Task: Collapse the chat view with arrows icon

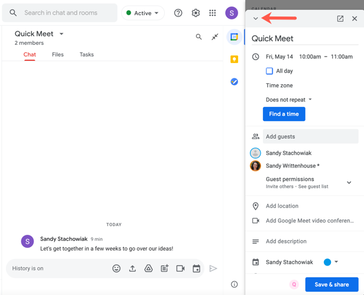Action: (215, 37)
